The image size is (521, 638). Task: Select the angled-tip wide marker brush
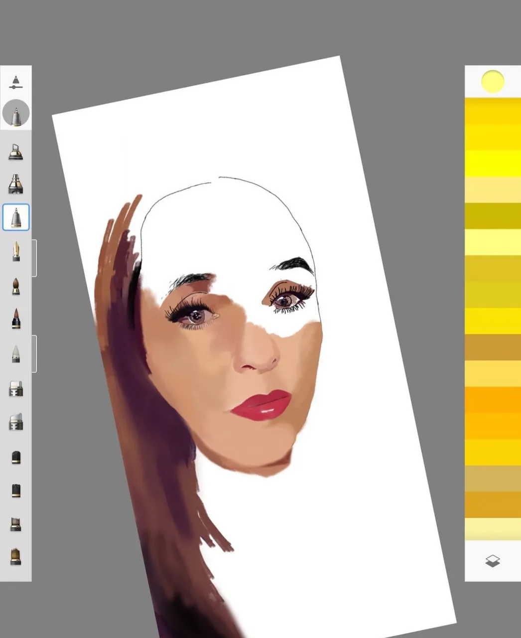(x=16, y=422)
